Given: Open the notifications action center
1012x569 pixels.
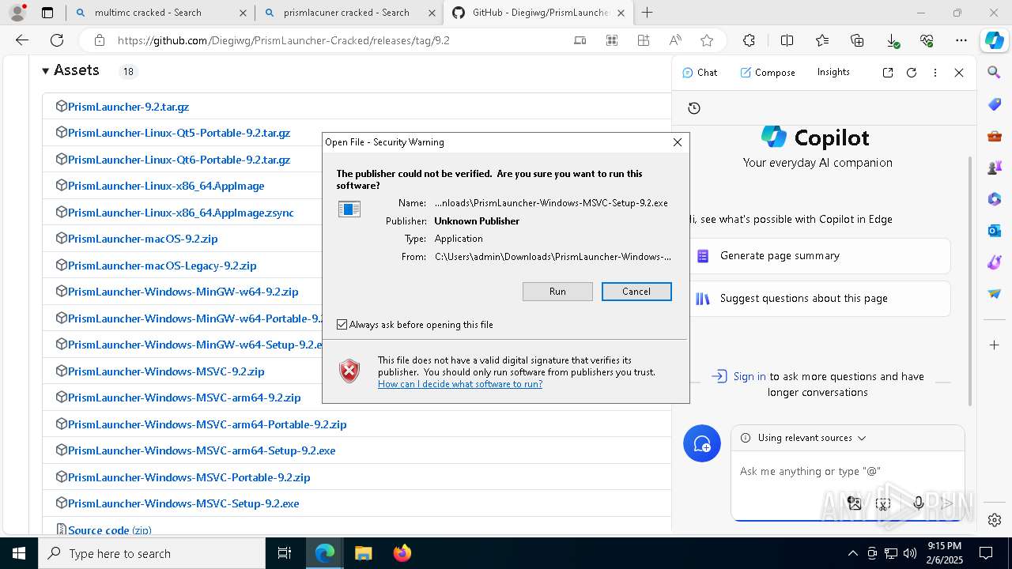Looking at the screenshot, I should coord(986,553).
